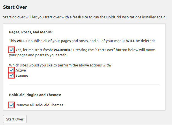
Task: Click the horizontal divider between sections
Action: pos(84,85)
